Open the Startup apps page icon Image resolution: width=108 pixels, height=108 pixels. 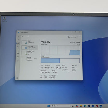pyautogui.click(x=18, y=50)
